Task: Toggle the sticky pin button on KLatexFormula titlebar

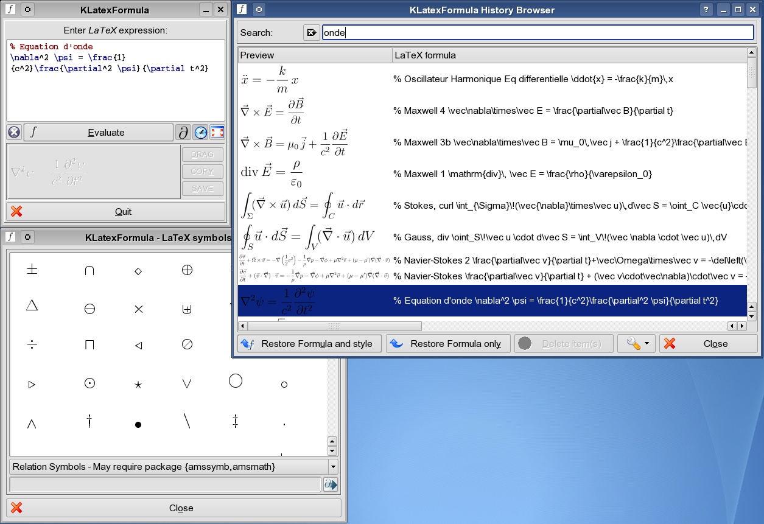Action: (28, 10)
